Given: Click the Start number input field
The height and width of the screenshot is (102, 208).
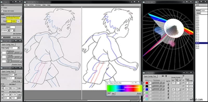Looking at the screenshot, I should [12, 27].
